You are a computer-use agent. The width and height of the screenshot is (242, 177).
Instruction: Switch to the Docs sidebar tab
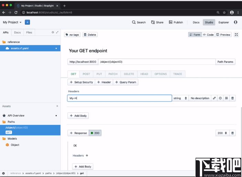point(18,33)
